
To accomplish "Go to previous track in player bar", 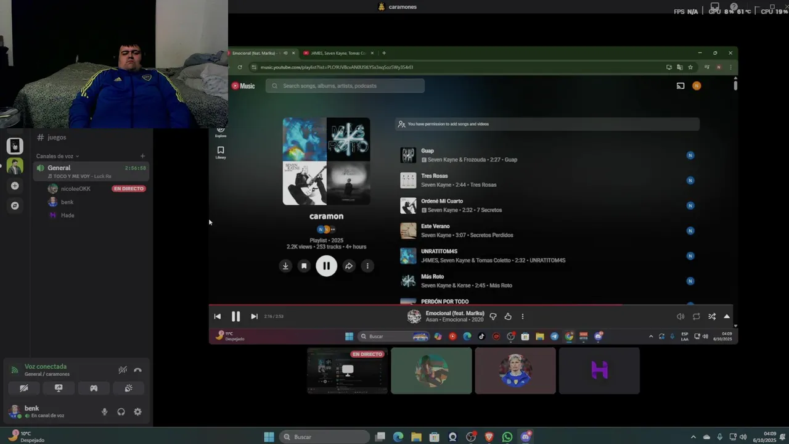I will click(x=217, y=316).
